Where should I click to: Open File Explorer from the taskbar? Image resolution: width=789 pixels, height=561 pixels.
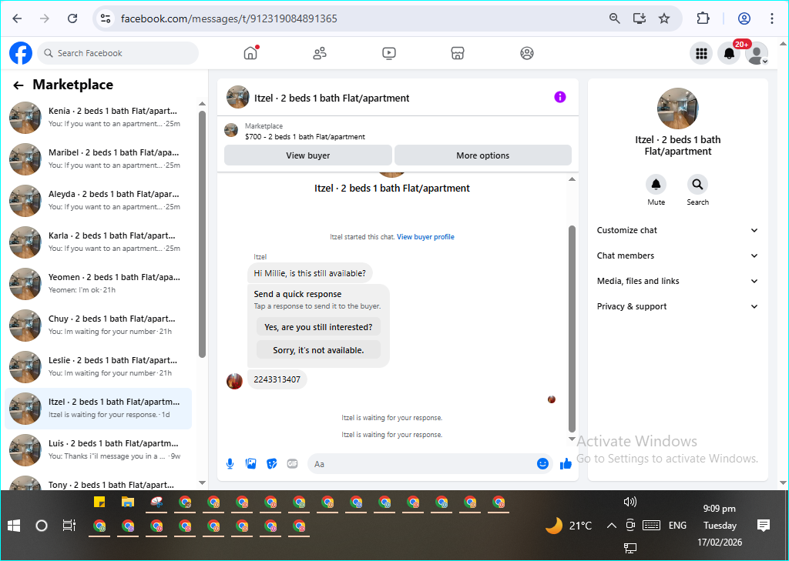[x=128, y=503]
